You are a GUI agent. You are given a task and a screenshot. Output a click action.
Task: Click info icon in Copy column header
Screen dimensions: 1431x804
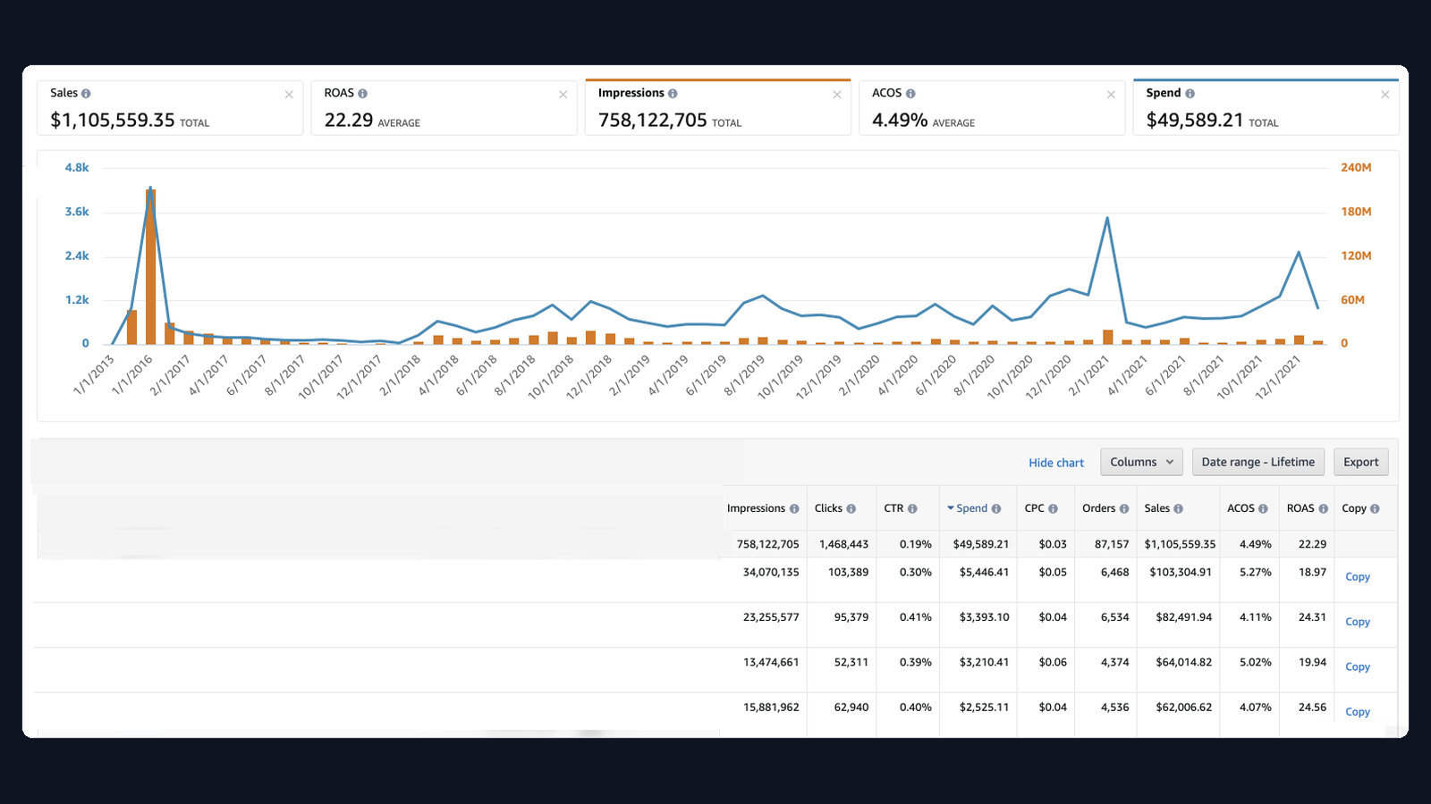point(1375,508)
